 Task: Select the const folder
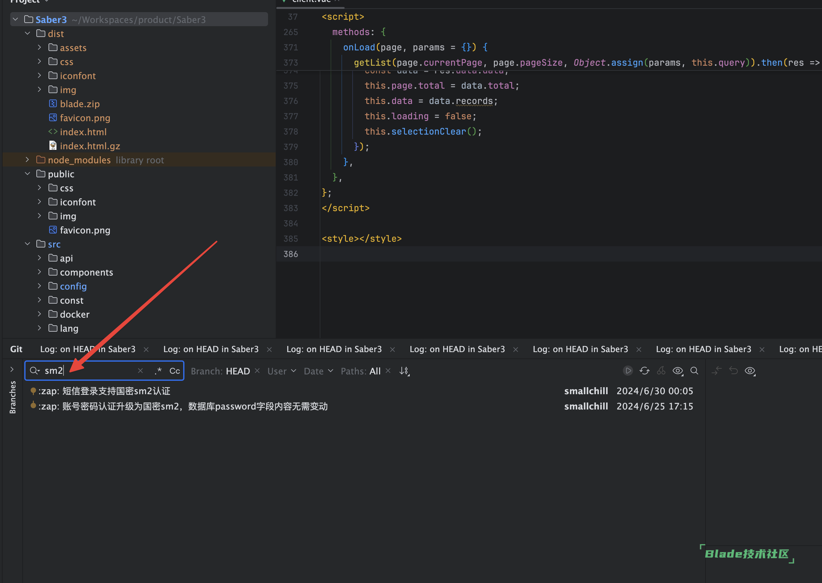pyautogui.click(x=71, y=300)
